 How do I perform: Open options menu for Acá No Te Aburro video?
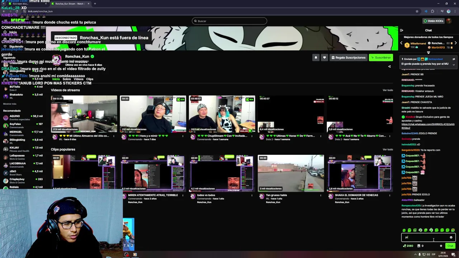coord(390,136)
